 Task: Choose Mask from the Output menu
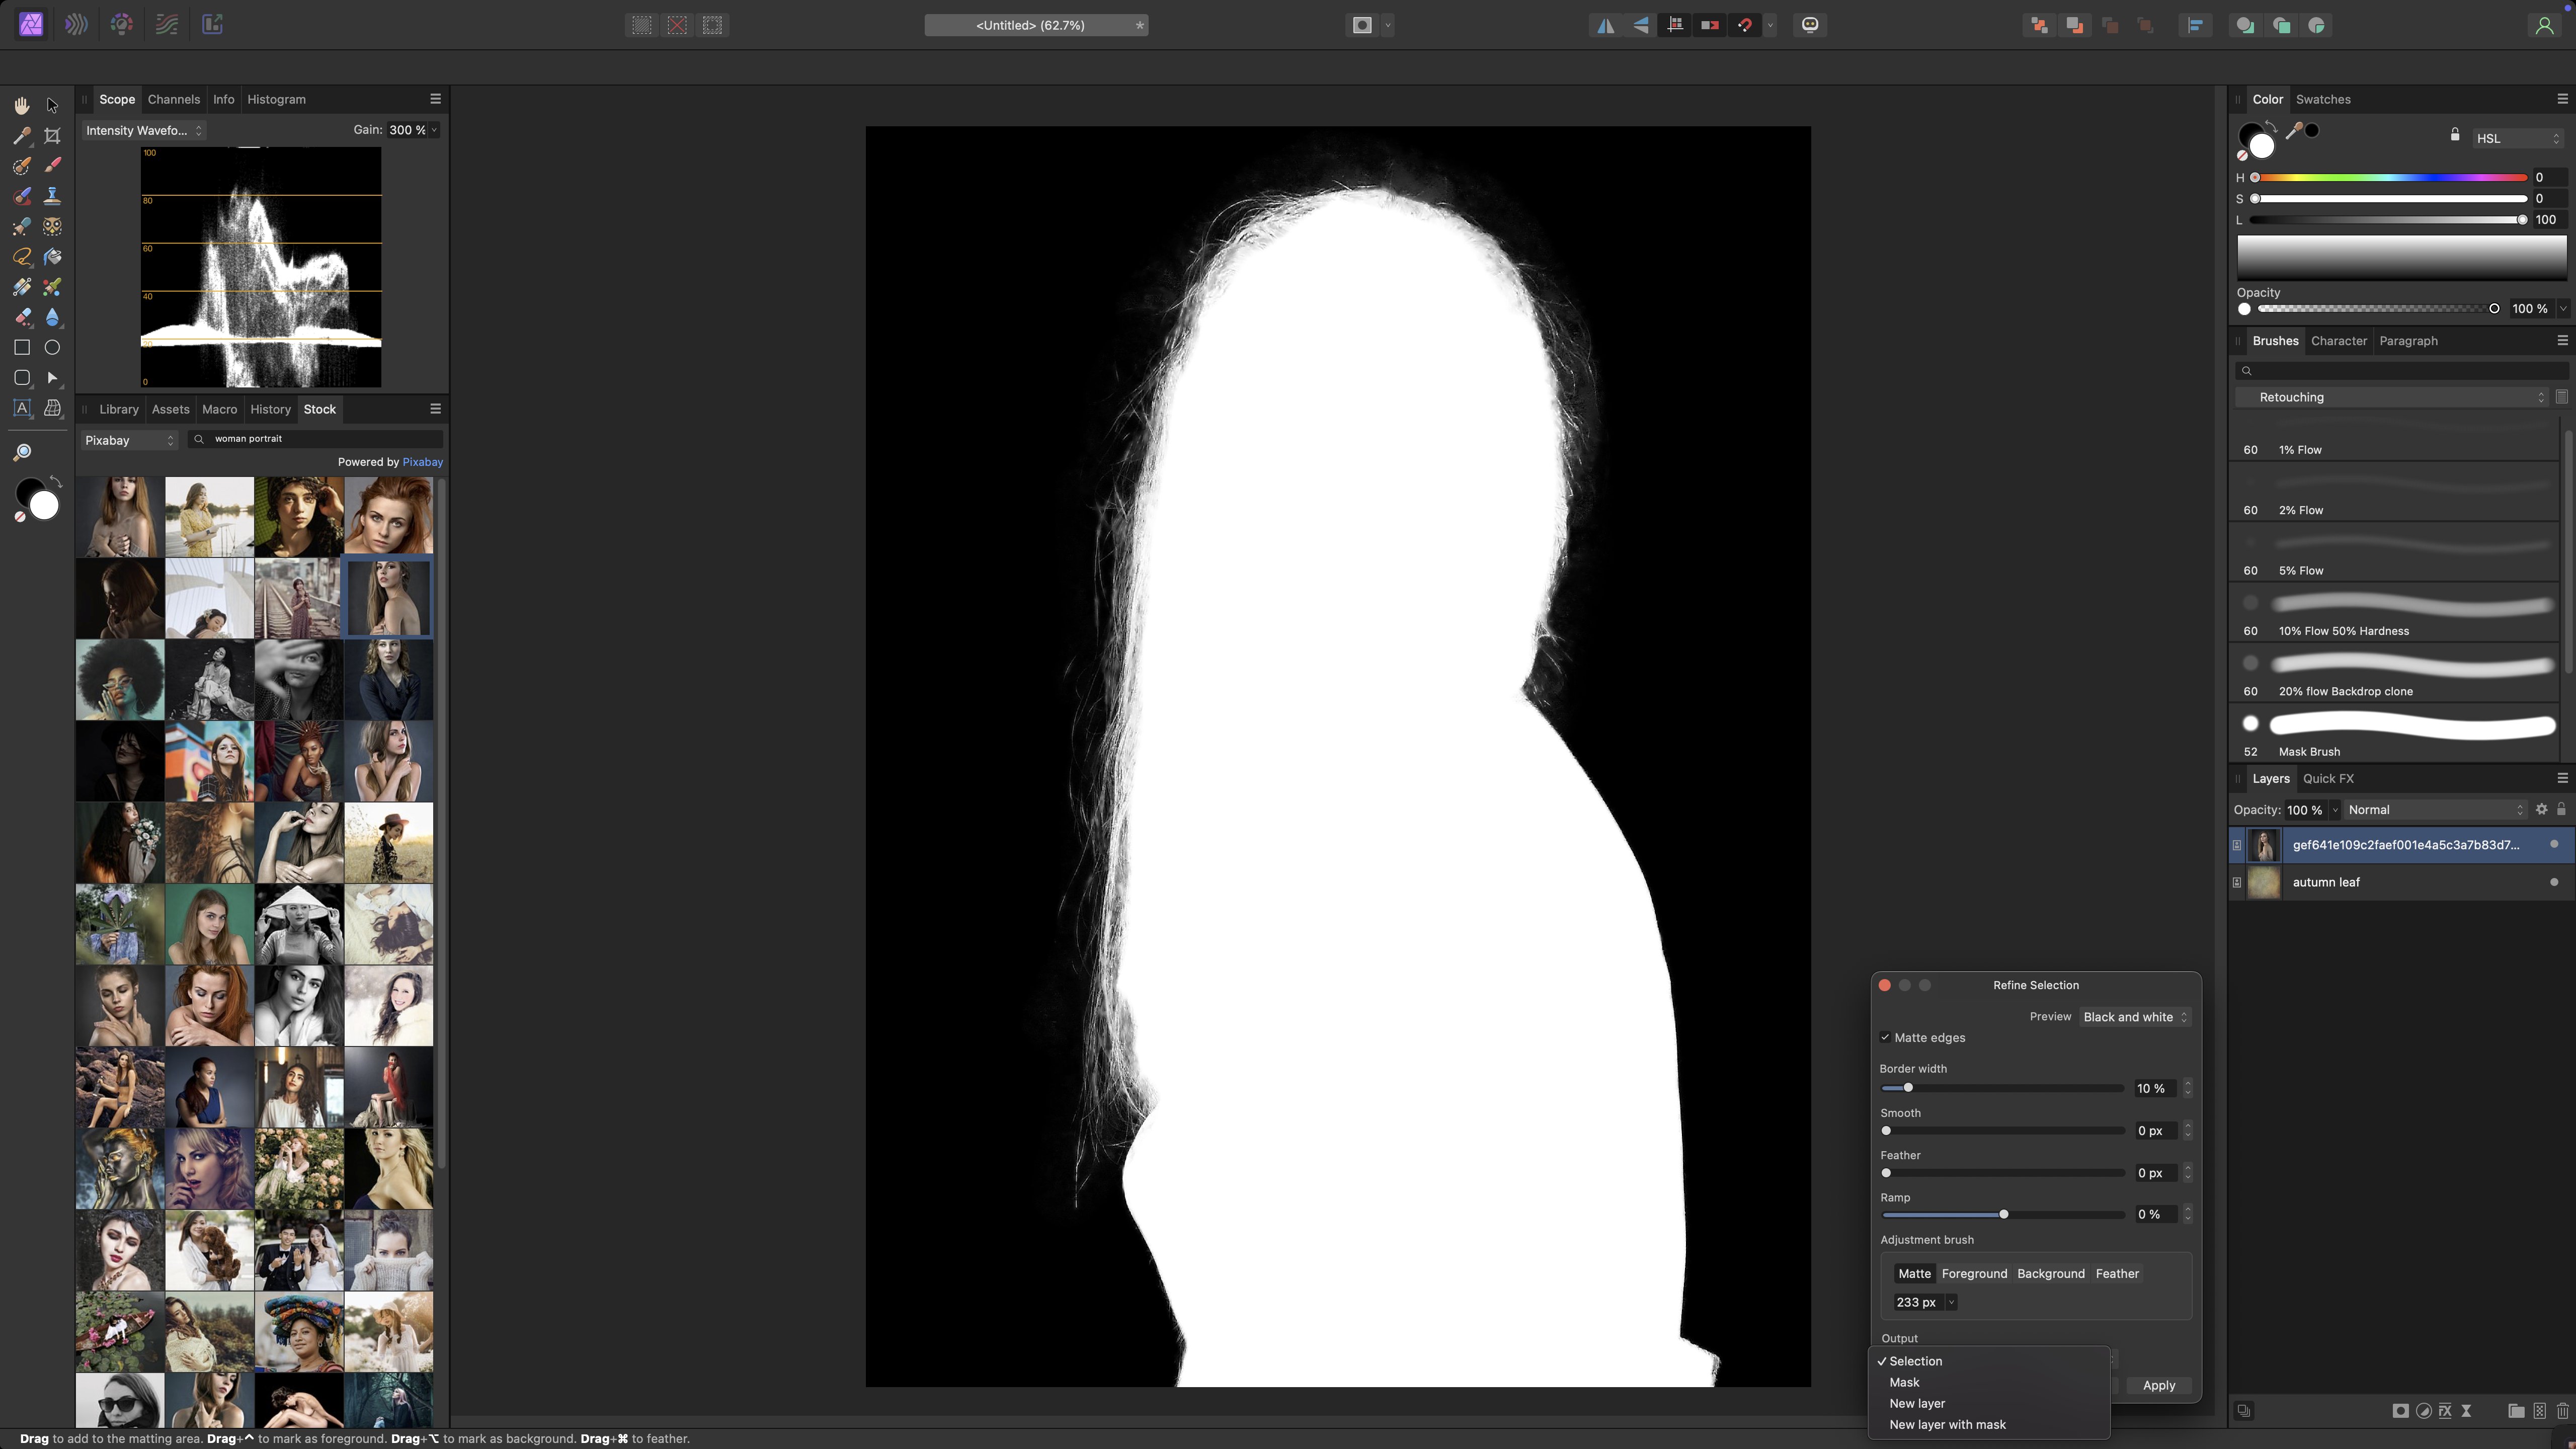click(x=1989, y=1382)
